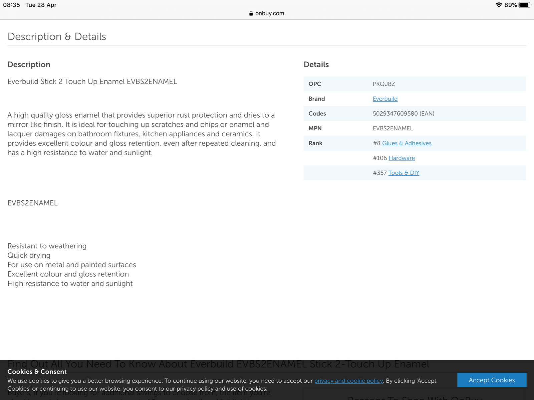
Task: Click the OPC value PKQJBZ
Action: pyautogui.click(x=384, y=84)
